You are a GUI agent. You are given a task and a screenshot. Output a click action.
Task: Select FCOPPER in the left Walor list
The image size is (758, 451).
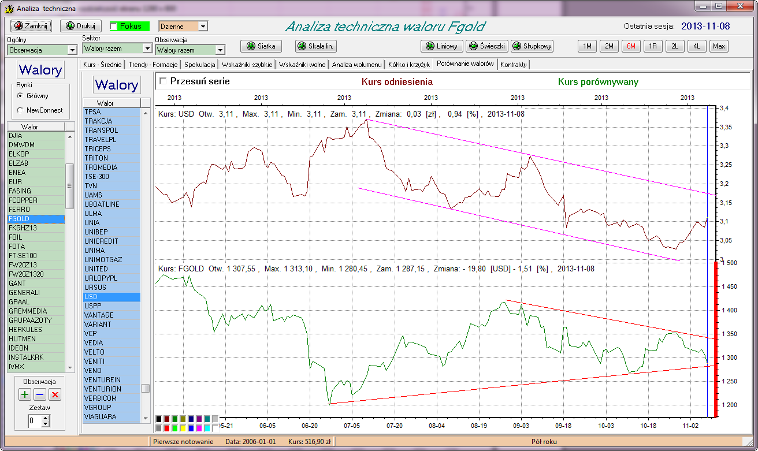[x=36, y=200]
